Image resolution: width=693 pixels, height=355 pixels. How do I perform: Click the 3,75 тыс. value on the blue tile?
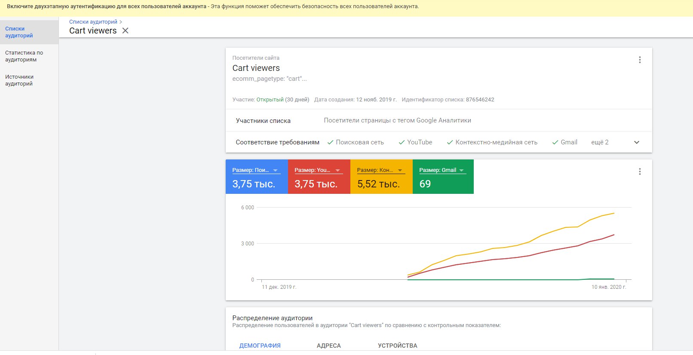(254, 184)
